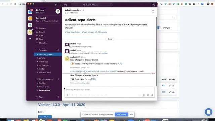Open mukul (you) direct message
215x121 pixels.
(x=44, y=87)
